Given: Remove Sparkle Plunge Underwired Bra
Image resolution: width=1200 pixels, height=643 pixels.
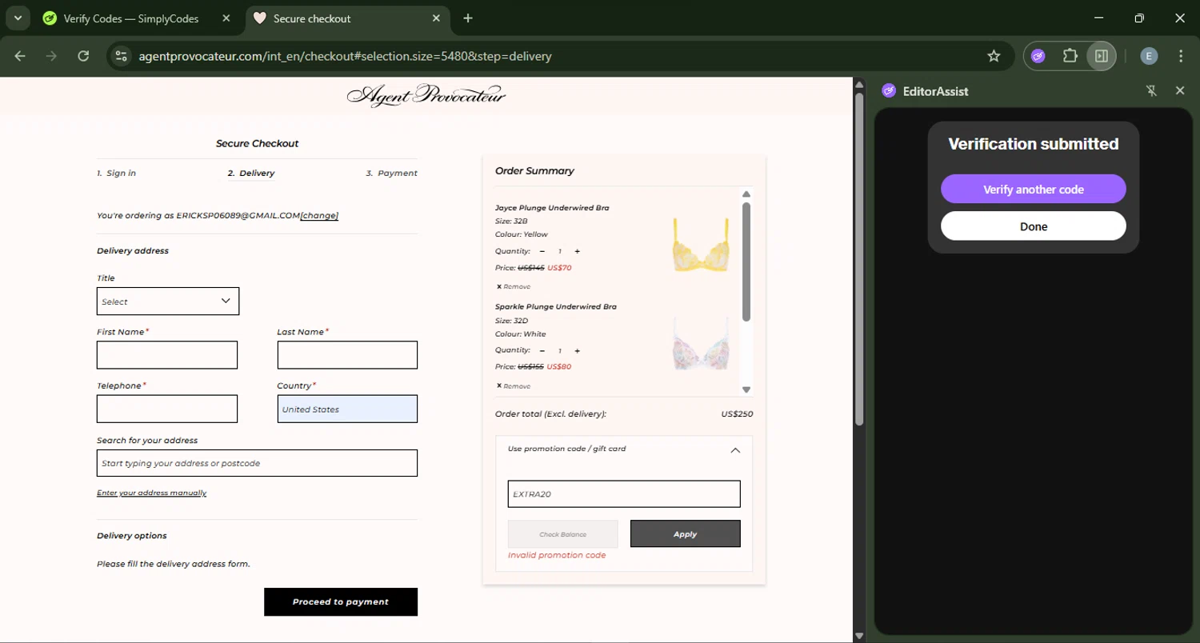Looking at the screenshot, I should click(x=514, y=385).
